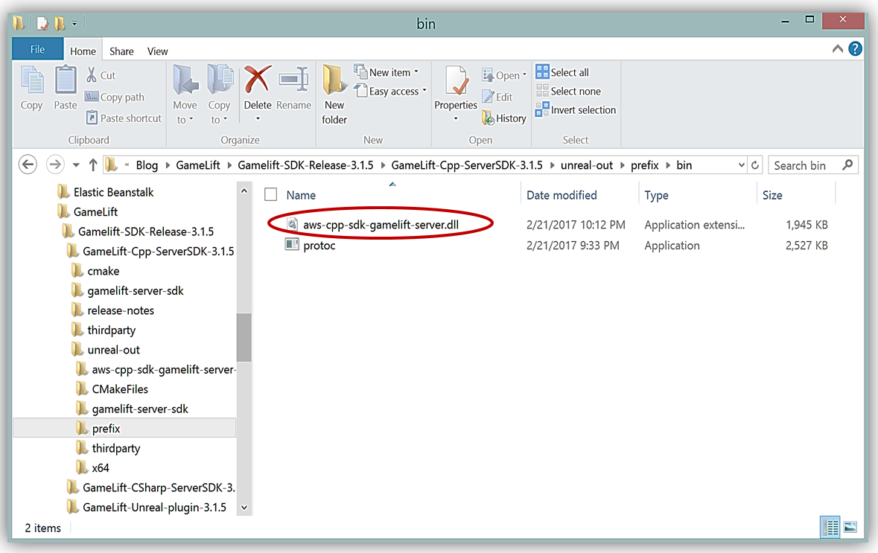878x553 pixels.
Task: Open History from the ribbon
Action: pos(504,118)
